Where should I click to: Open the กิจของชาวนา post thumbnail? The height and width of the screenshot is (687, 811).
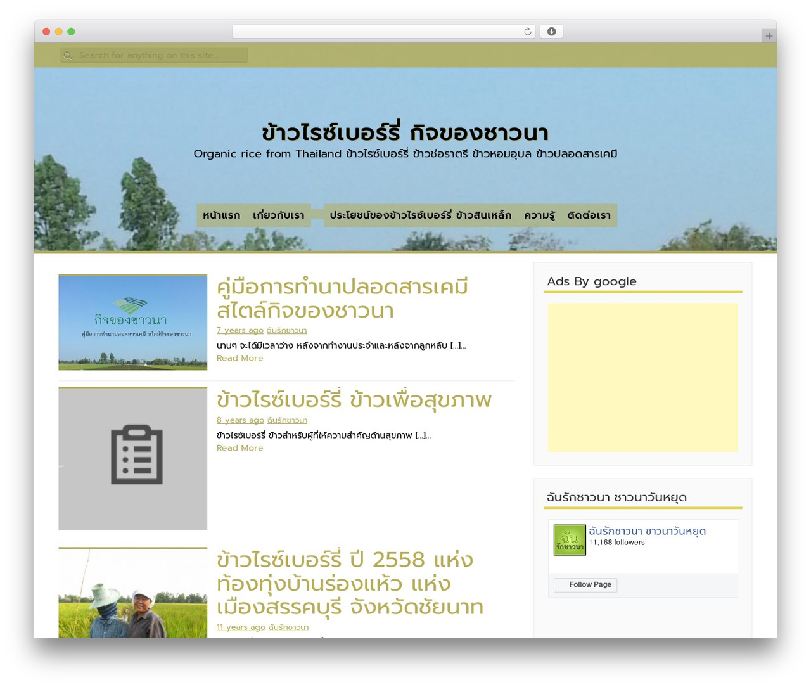tap(133, 323)
